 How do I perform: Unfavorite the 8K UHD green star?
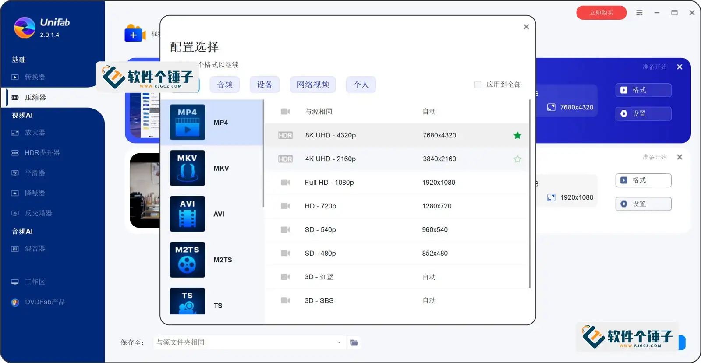(x=517, y=135)
